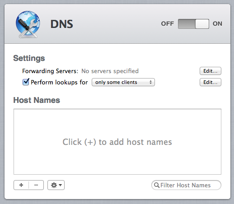Click the small triangle beside the gear icon

[61, 185]
